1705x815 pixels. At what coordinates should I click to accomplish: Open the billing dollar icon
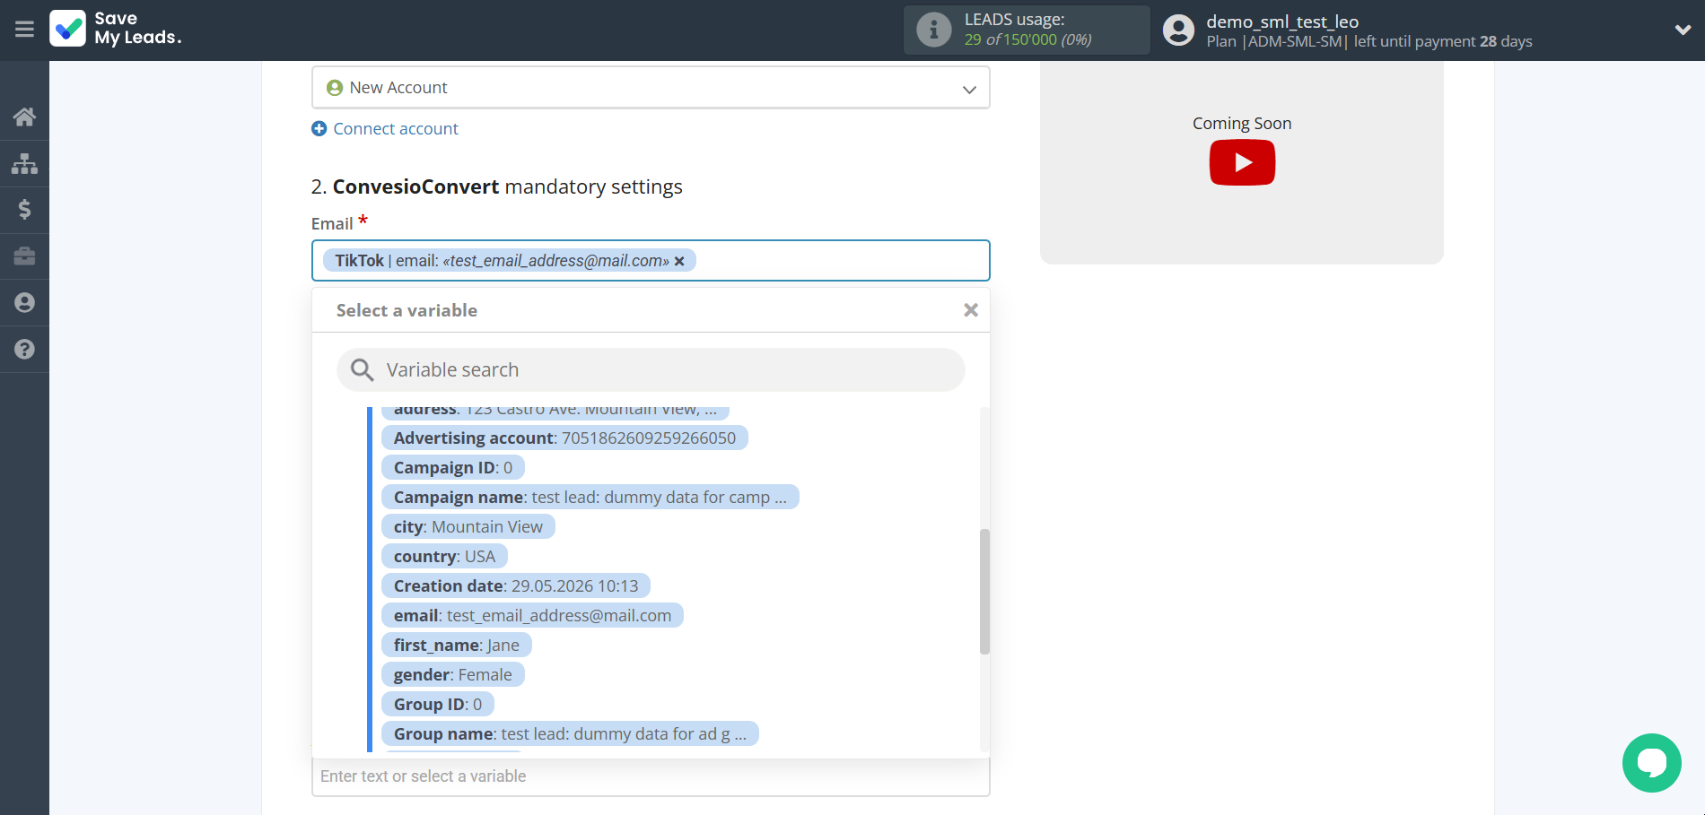[24, 210]
